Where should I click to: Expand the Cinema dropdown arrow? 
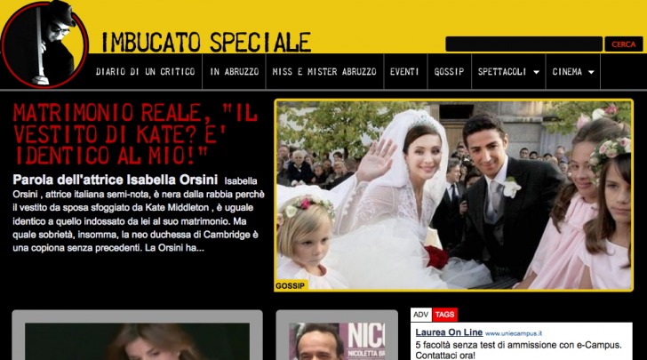pyautogui.click(x=591, y=72)
